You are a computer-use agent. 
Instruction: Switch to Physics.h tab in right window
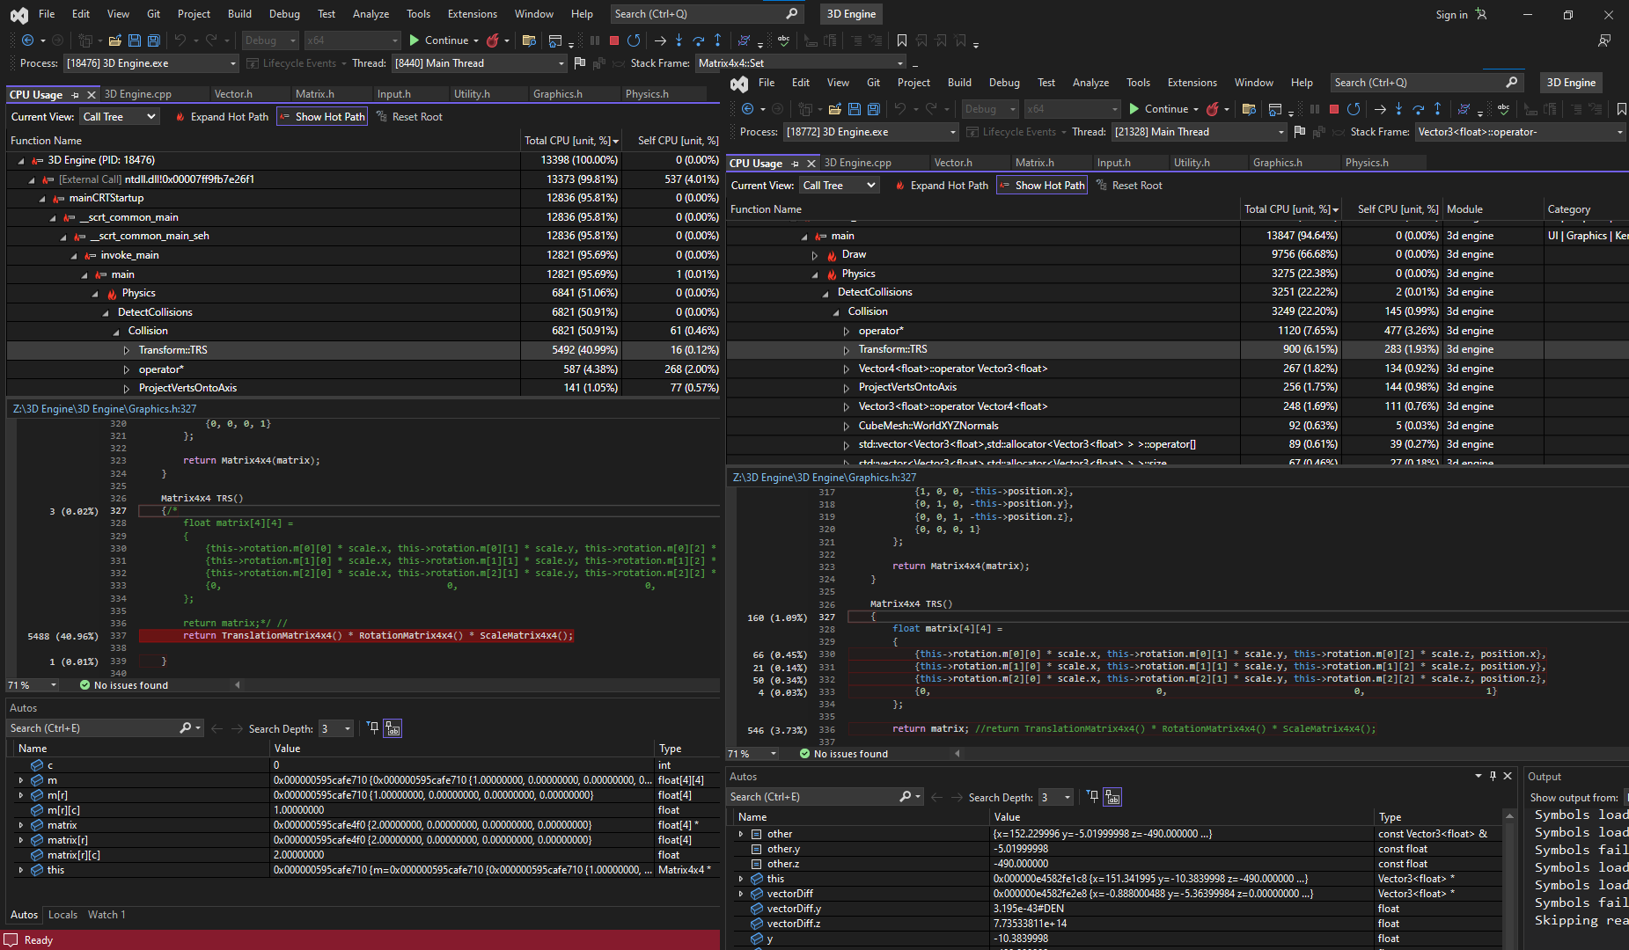coord(1367,163)
